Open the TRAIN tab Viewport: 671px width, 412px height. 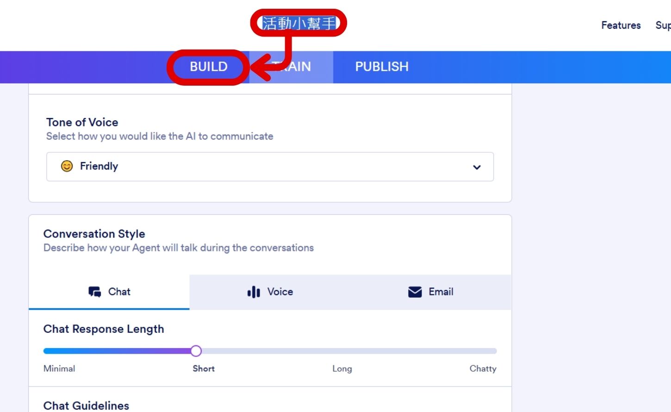click(292, 67)
